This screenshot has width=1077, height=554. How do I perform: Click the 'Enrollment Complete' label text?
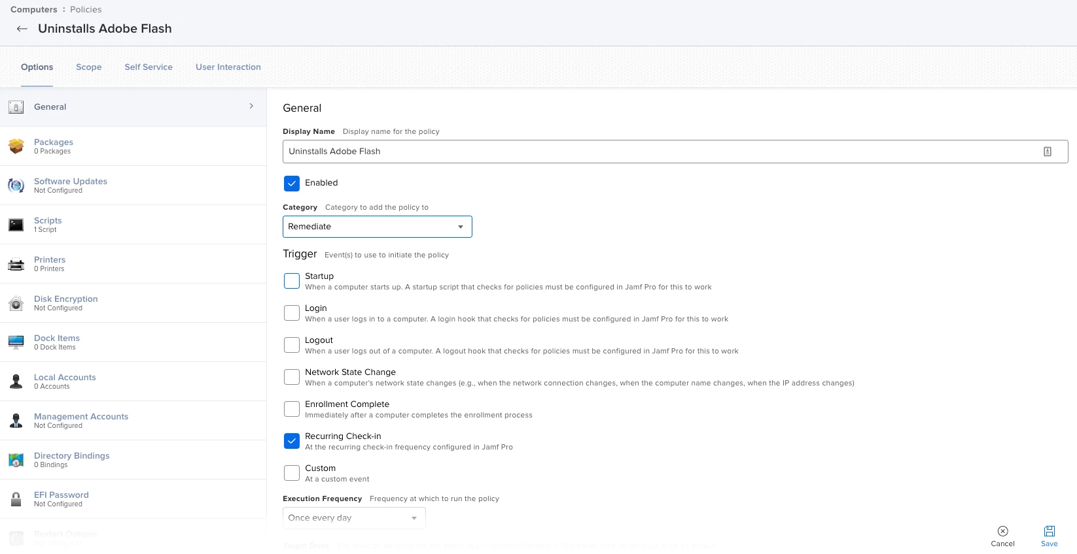347,404
